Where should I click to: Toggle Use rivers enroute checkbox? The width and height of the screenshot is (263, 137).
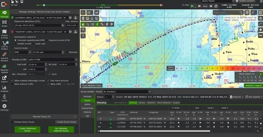click(48, 81)
